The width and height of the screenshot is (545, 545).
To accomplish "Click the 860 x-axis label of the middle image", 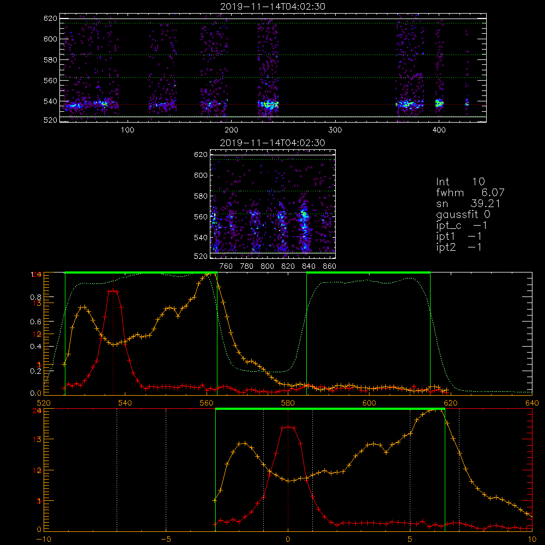I will click(330, 267).
